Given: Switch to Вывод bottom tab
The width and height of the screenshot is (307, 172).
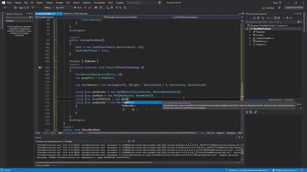Looking at the screenshot, I should (54, 165).
